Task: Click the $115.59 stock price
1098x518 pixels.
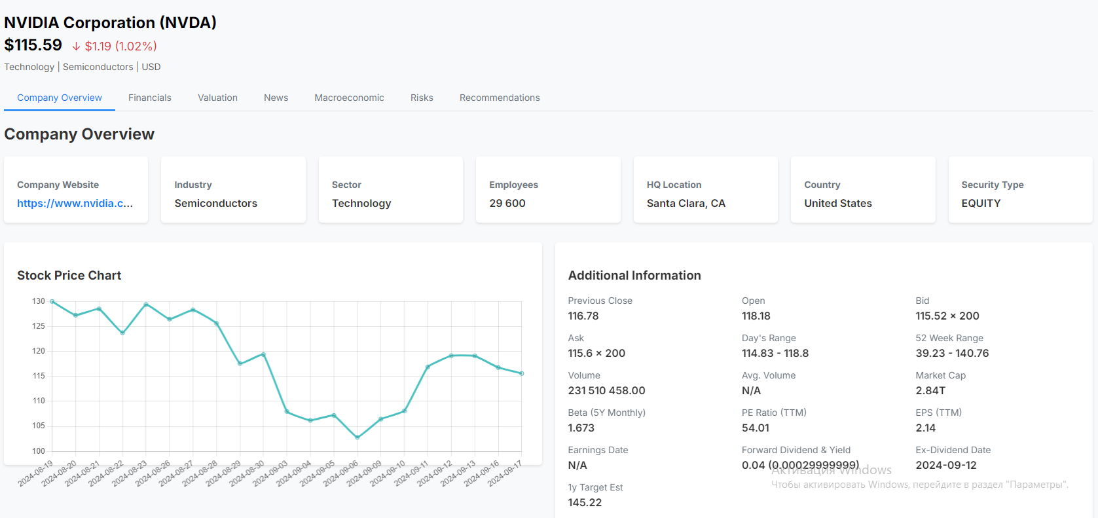Action: pyautogui.click(x=33, y=45)
